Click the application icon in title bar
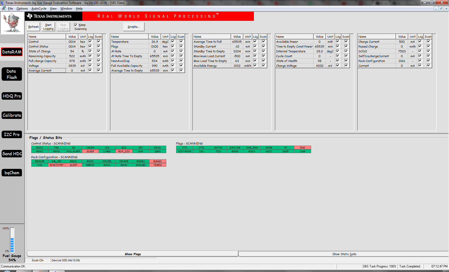Image resolution: width=449 pixels, height=272 pixels. pos(2,3)
